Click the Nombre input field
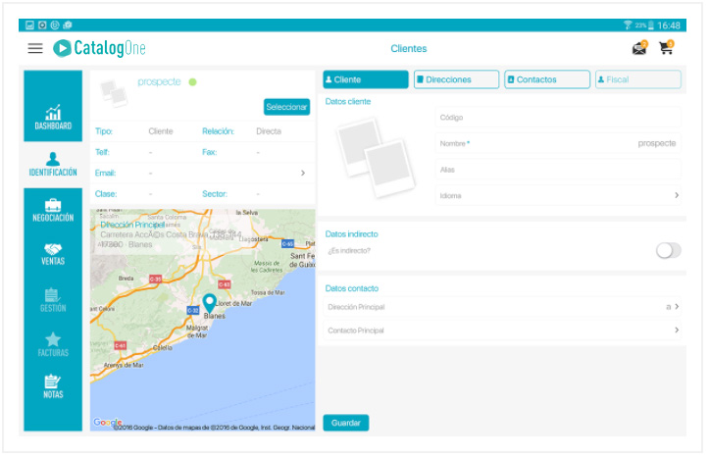Image resolution: width=710 pixels, height=458 pixels. 558,143
